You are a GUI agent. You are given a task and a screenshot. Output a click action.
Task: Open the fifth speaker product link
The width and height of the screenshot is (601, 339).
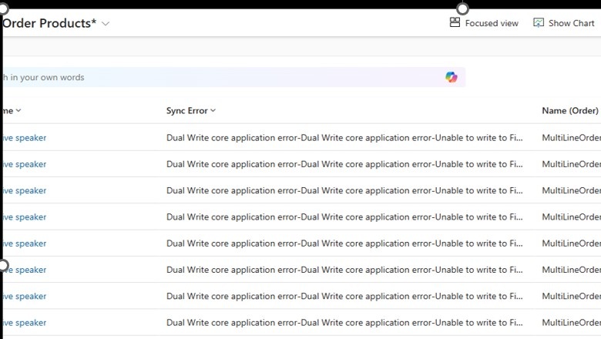point(25,243)
